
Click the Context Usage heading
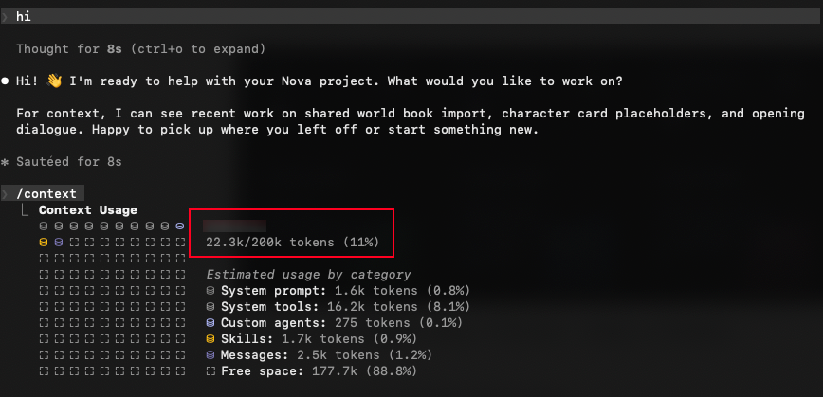[87, 210]
